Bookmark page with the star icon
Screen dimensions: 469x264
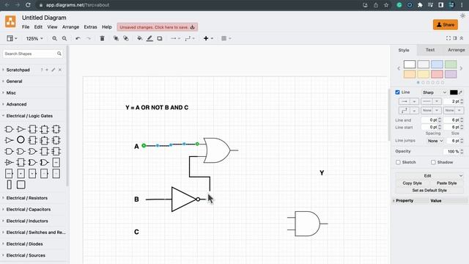386,5
